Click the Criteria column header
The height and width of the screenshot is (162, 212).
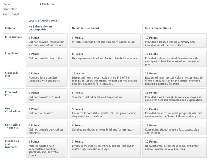pos(10,28)
